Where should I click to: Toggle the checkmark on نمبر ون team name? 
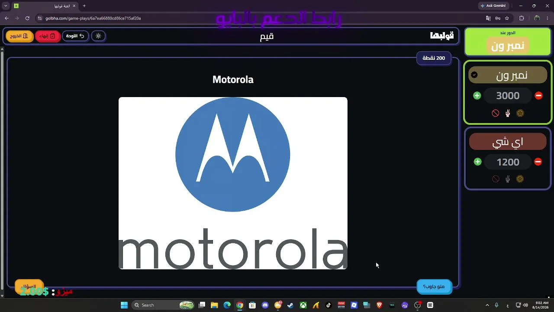pyautogui.click(x=474, y=75)
